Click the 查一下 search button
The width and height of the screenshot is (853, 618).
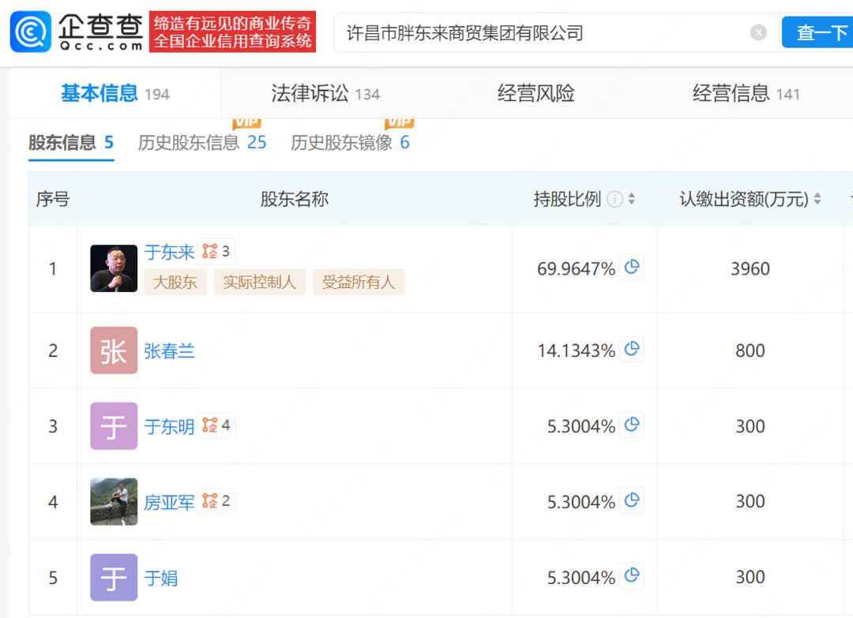(x=817, y=32)
